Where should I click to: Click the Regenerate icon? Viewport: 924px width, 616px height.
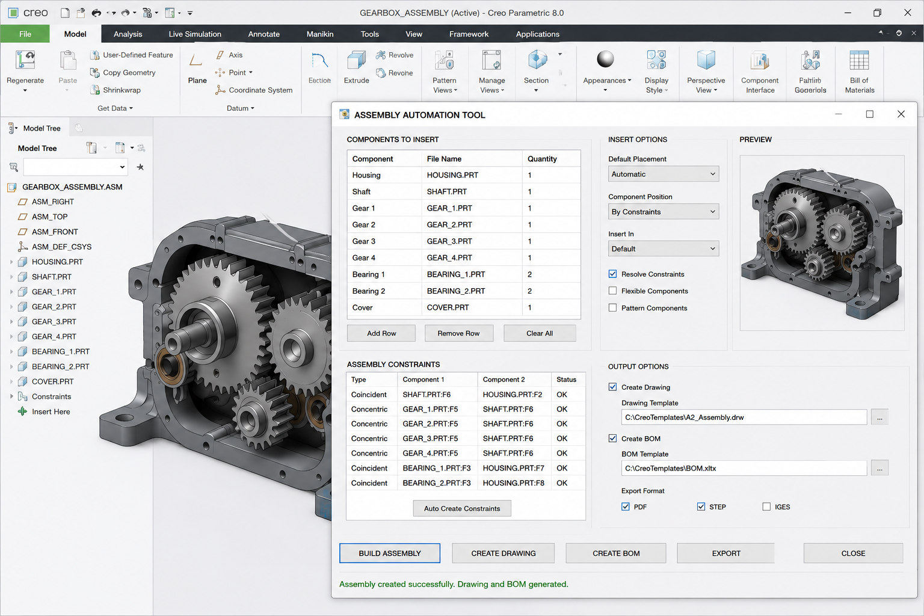coord(25,60)
